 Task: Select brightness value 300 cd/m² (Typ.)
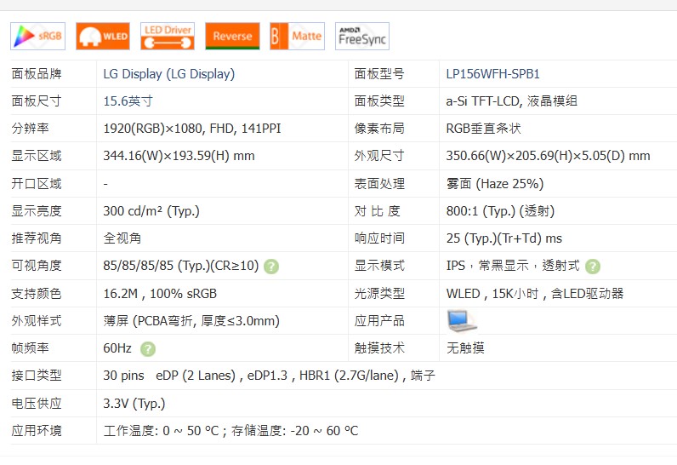[x=151, y=211]
